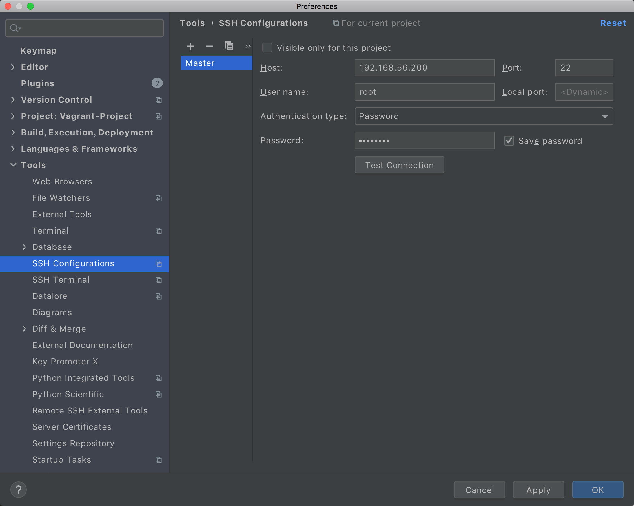Open the Authentication type dropdown
The image size is (634, 506).
pos(484,116)
